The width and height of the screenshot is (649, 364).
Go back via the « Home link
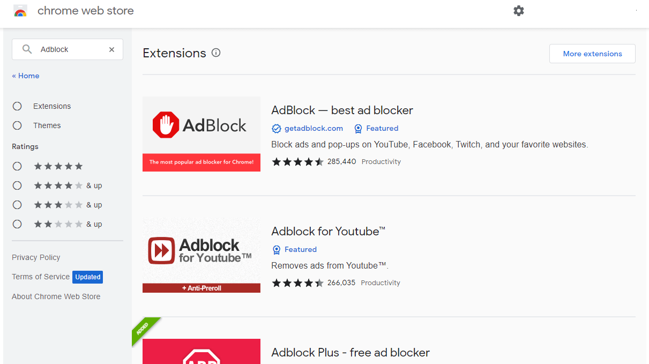tap(26, 76)
